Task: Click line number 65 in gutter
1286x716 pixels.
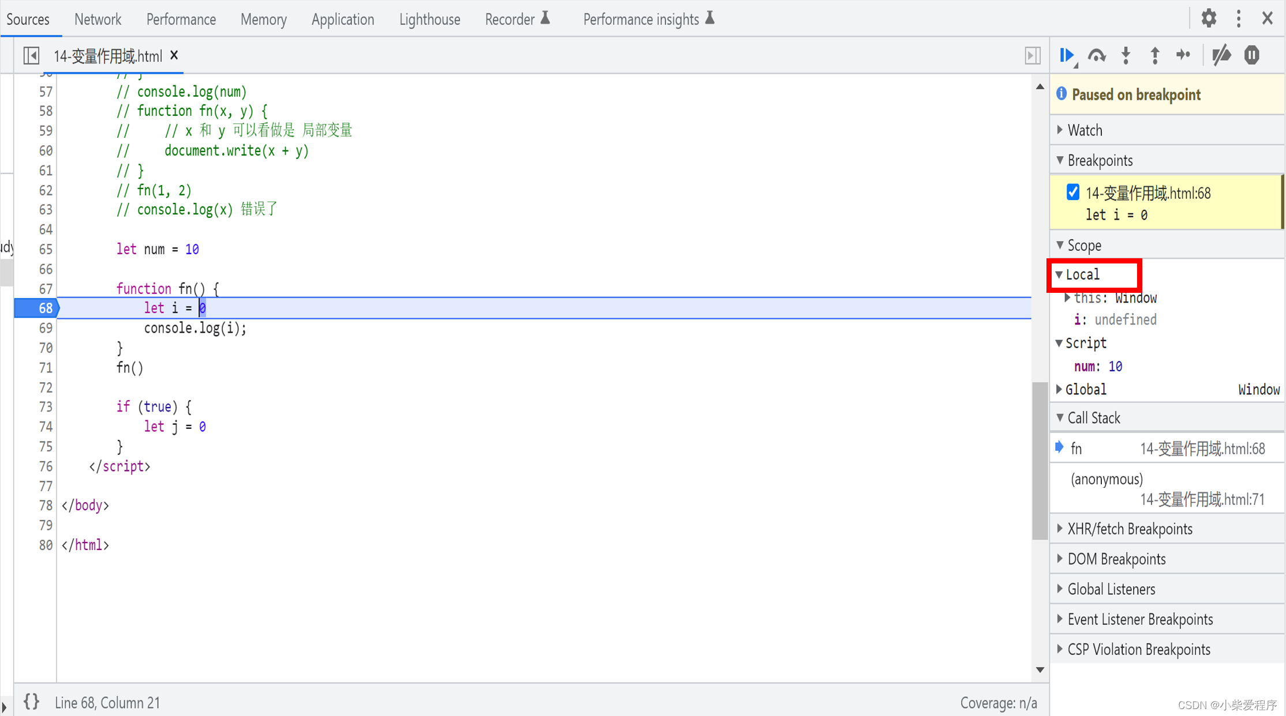Action: [45, 249]
